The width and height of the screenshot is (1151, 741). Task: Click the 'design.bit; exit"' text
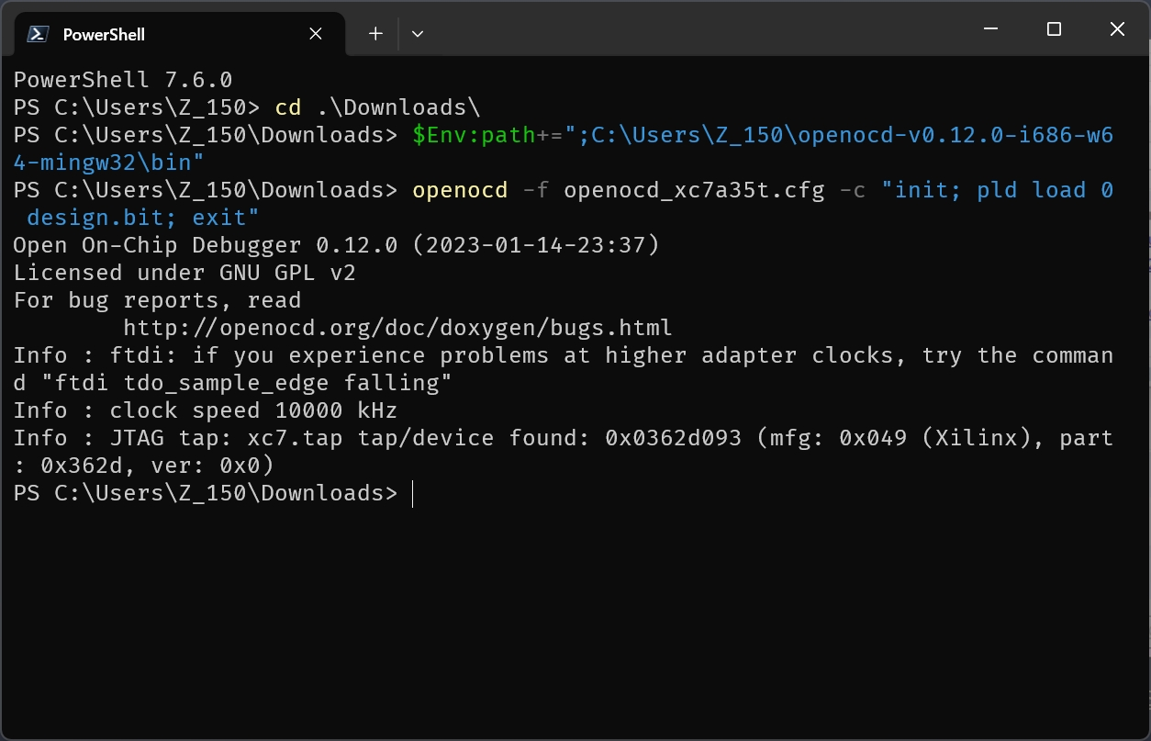[143, 218]
